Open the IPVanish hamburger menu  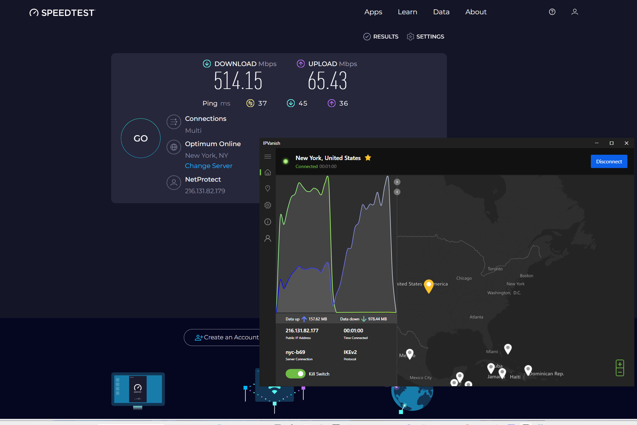[x=268, y=156]
